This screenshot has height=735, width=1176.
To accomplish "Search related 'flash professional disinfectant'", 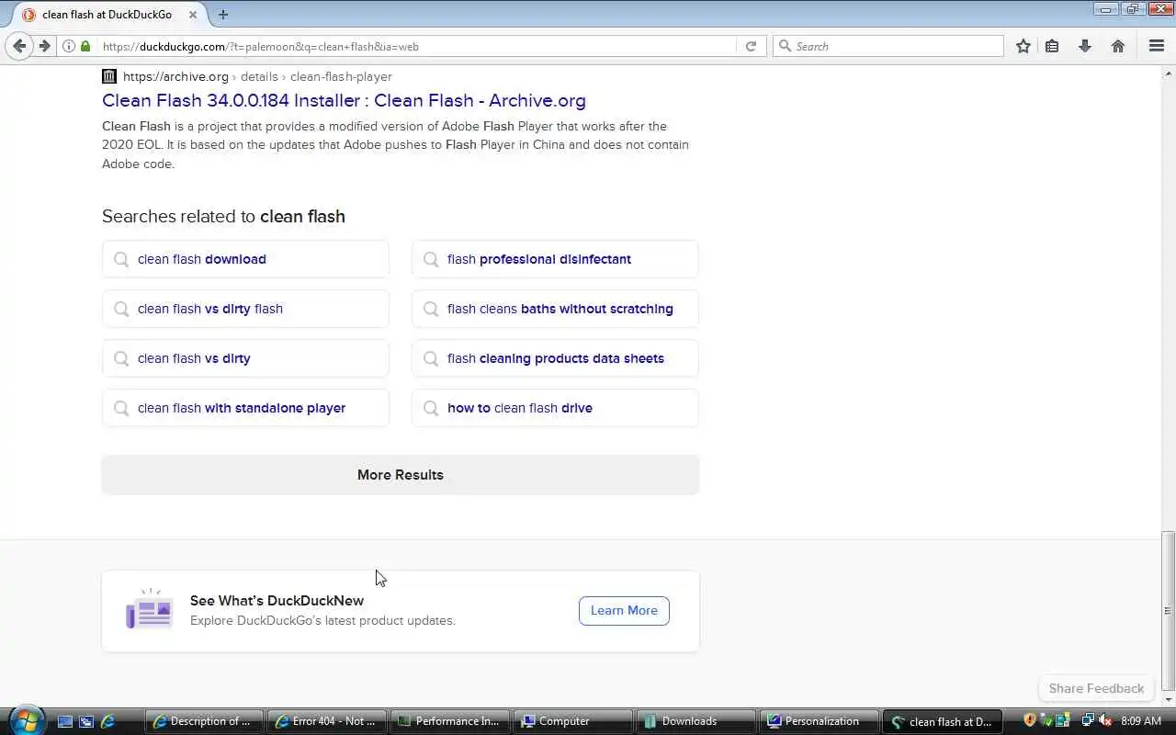I will tap(555, 259).
